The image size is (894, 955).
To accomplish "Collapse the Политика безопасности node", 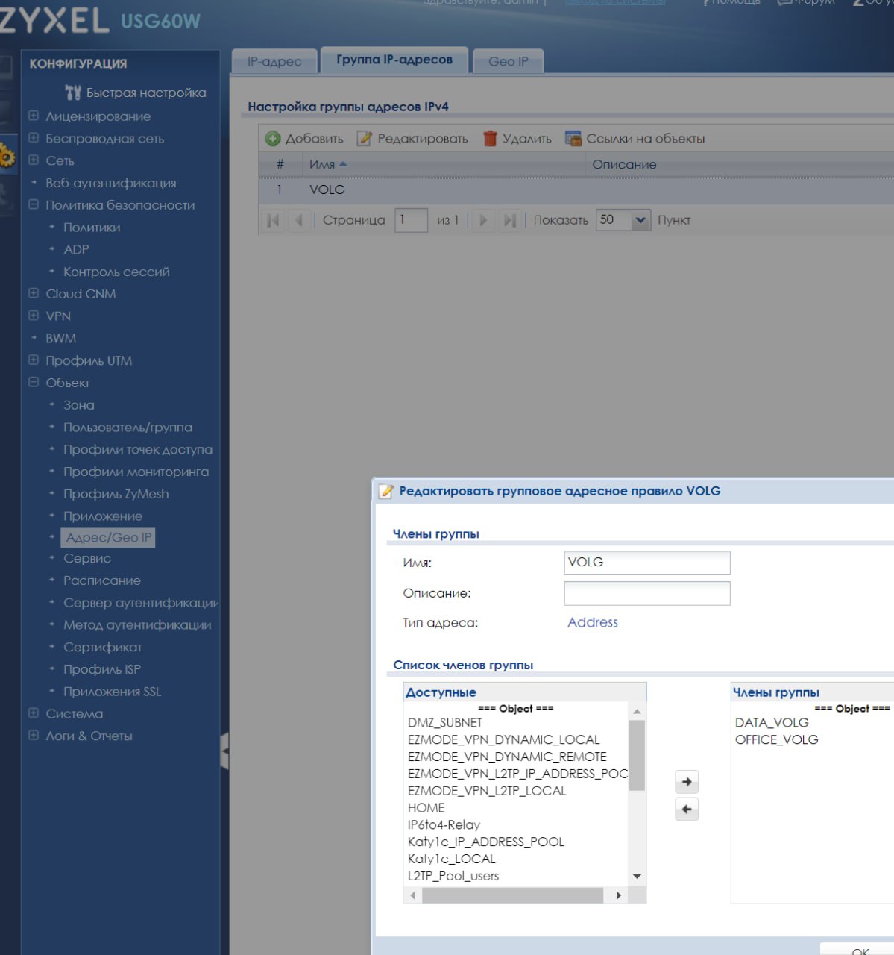I will 33,204.
